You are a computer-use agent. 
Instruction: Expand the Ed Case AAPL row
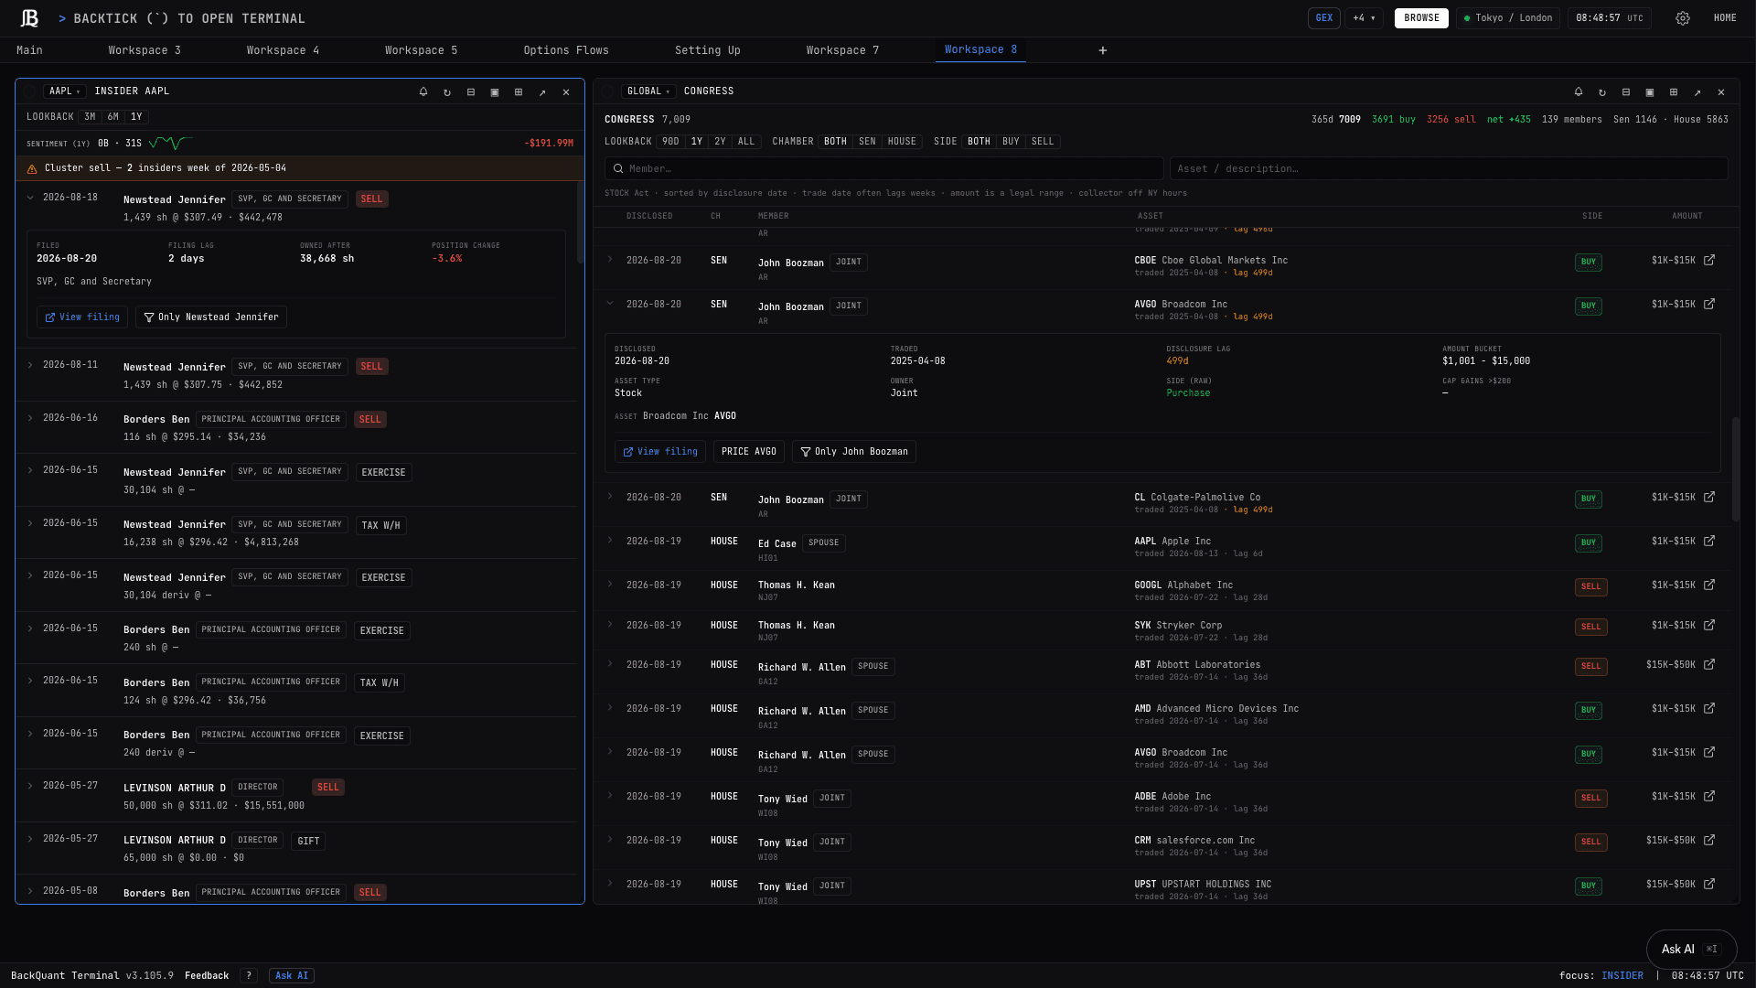(x=610, y=541)
